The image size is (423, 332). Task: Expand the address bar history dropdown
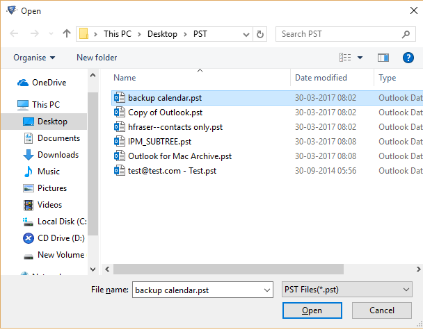coord(246,35)
